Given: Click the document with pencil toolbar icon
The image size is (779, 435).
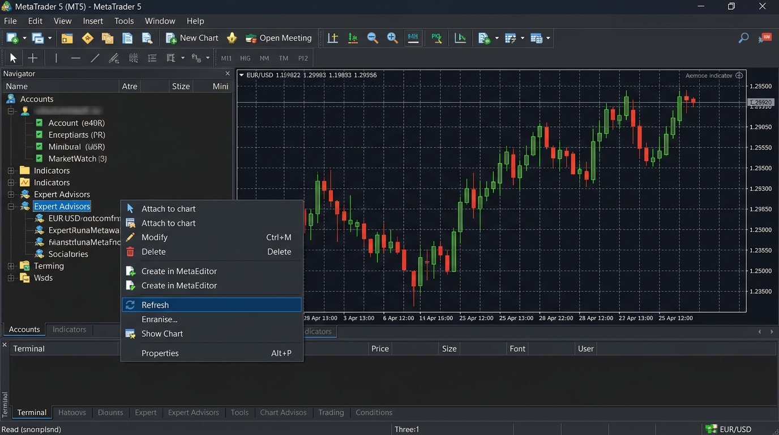Looking at the screenshot, I should 147,38.
